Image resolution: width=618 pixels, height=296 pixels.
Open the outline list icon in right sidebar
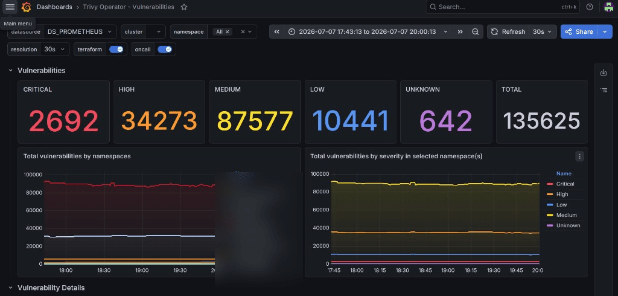[604, 90]
